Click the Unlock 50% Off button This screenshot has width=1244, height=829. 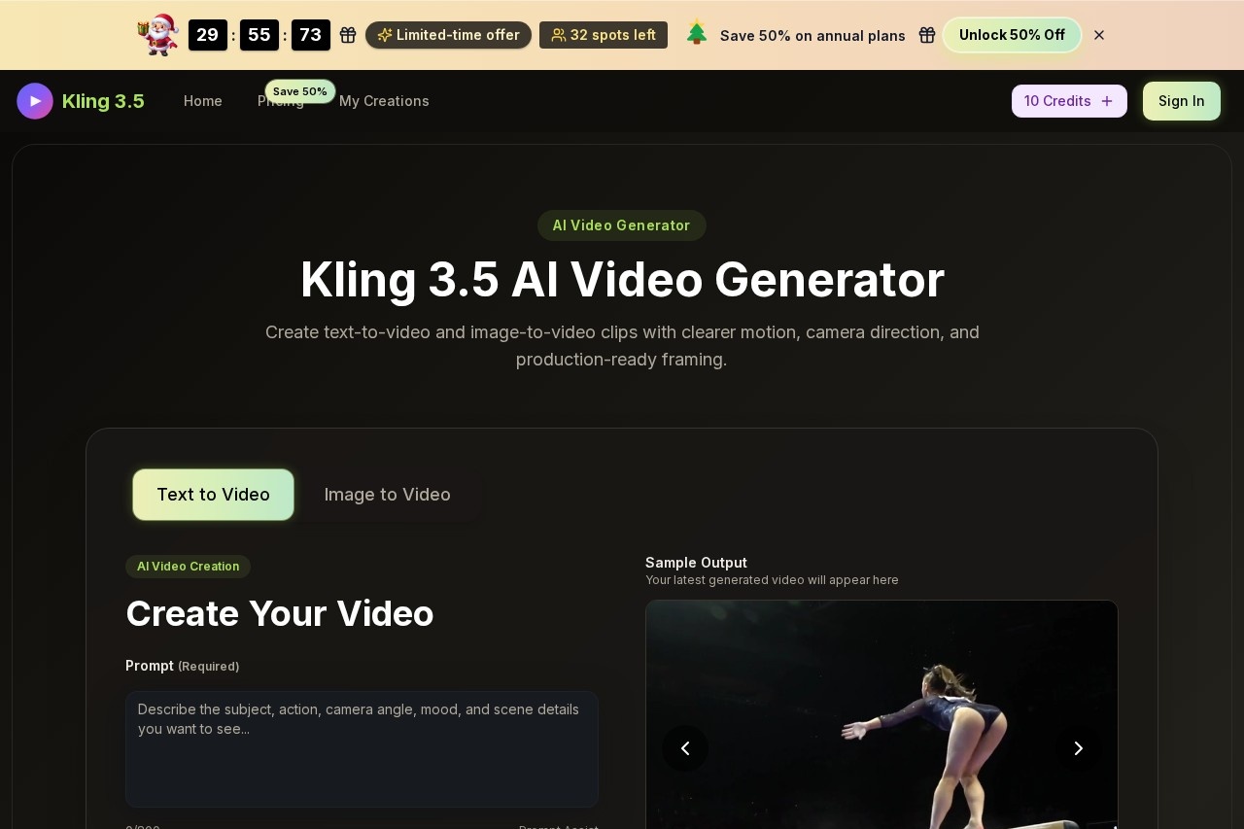tap(1012, 35)
